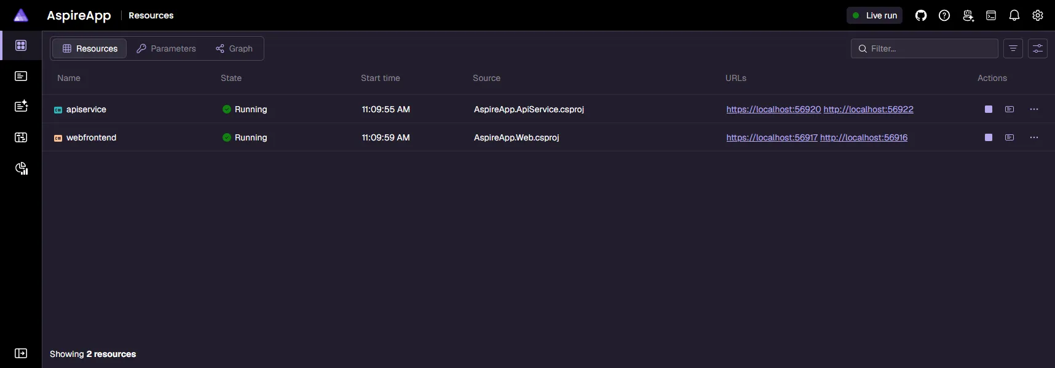Switch to the Resources tab
The width and height of the screenshot is (1055, 368).
tap(90, 48)
